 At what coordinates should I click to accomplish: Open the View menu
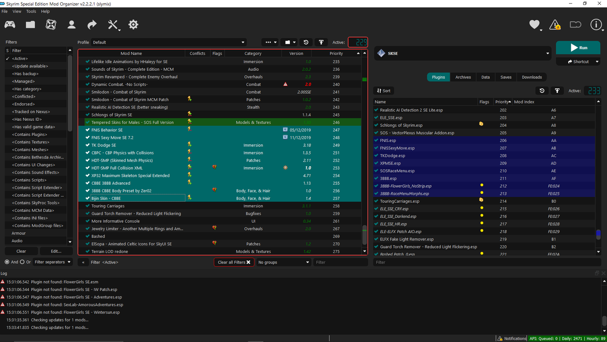point(17,11)
